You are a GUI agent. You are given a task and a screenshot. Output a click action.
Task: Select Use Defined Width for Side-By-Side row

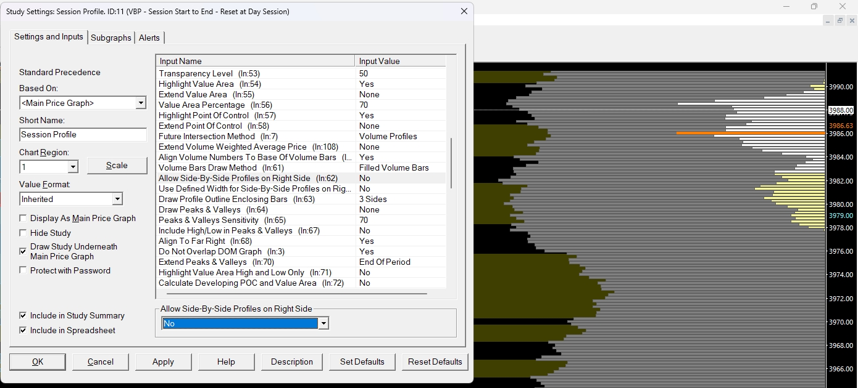[301, 188]
